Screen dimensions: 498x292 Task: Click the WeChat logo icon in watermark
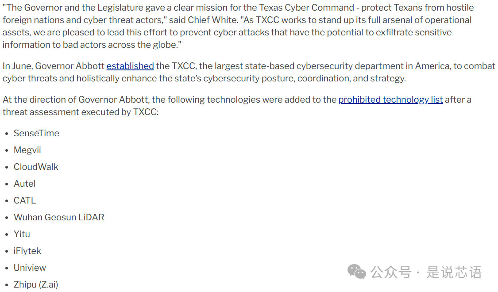357,272
